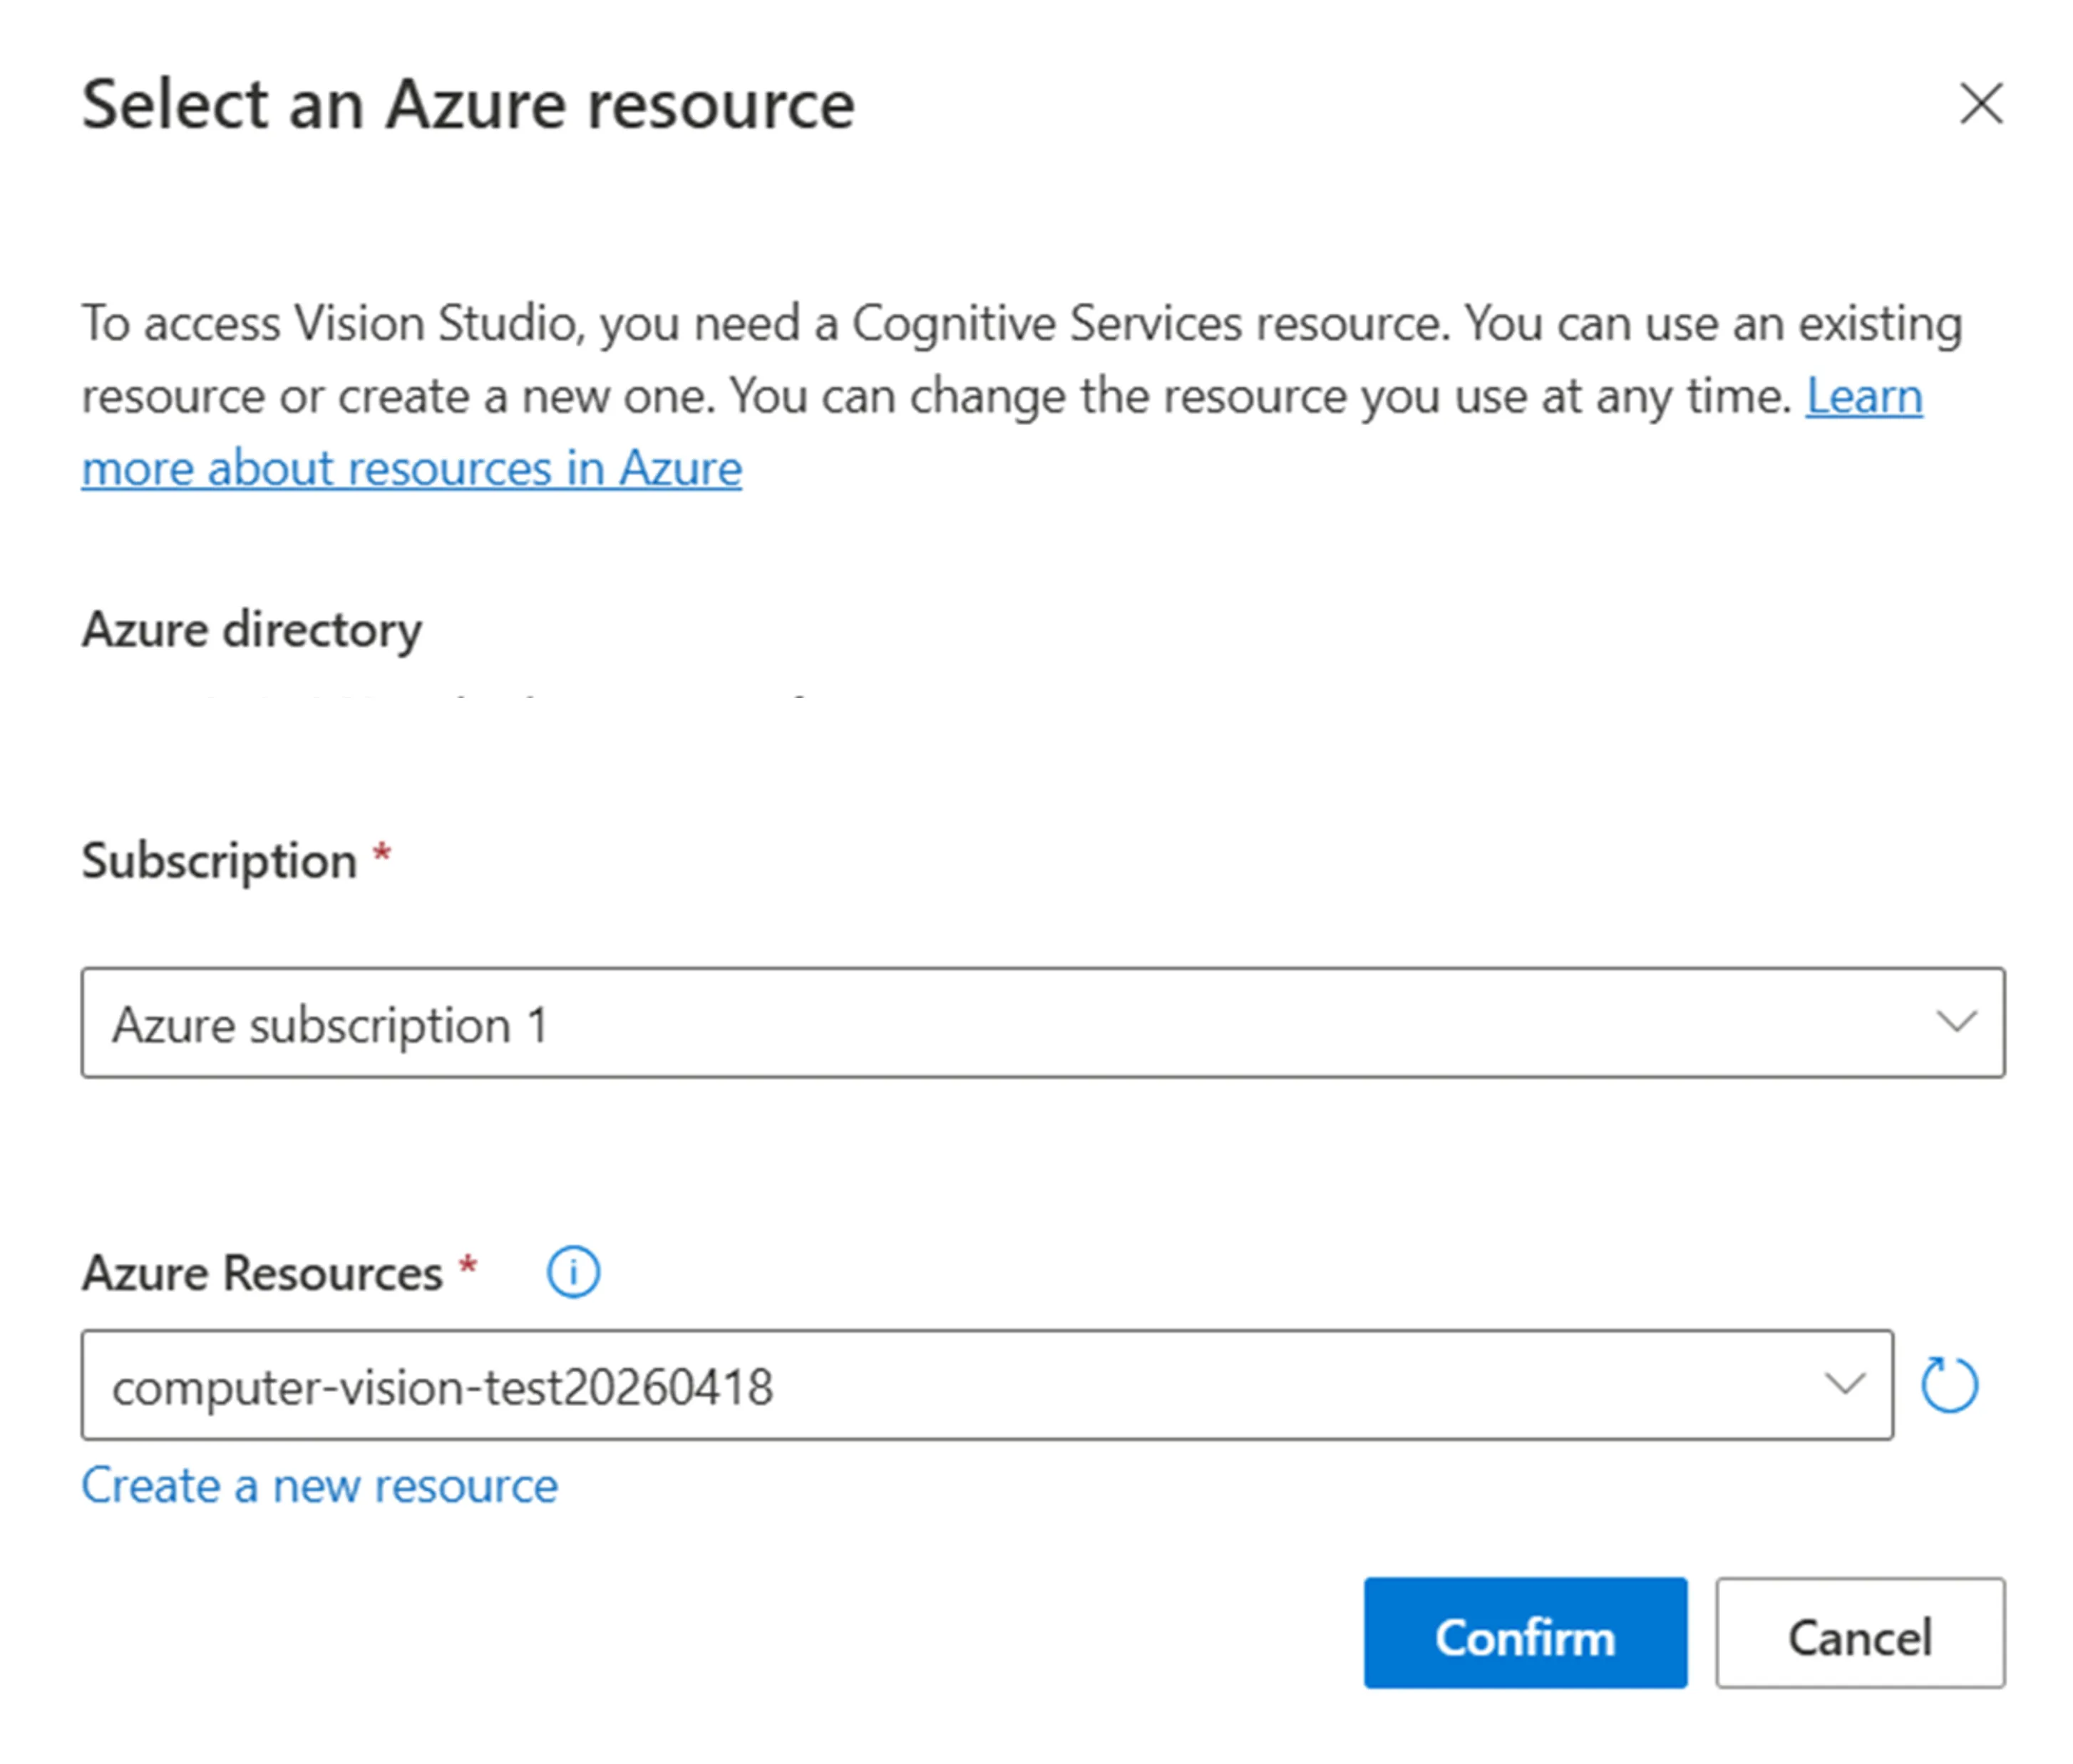
Task: Click the Azure directory label
Action: point(252,630)
